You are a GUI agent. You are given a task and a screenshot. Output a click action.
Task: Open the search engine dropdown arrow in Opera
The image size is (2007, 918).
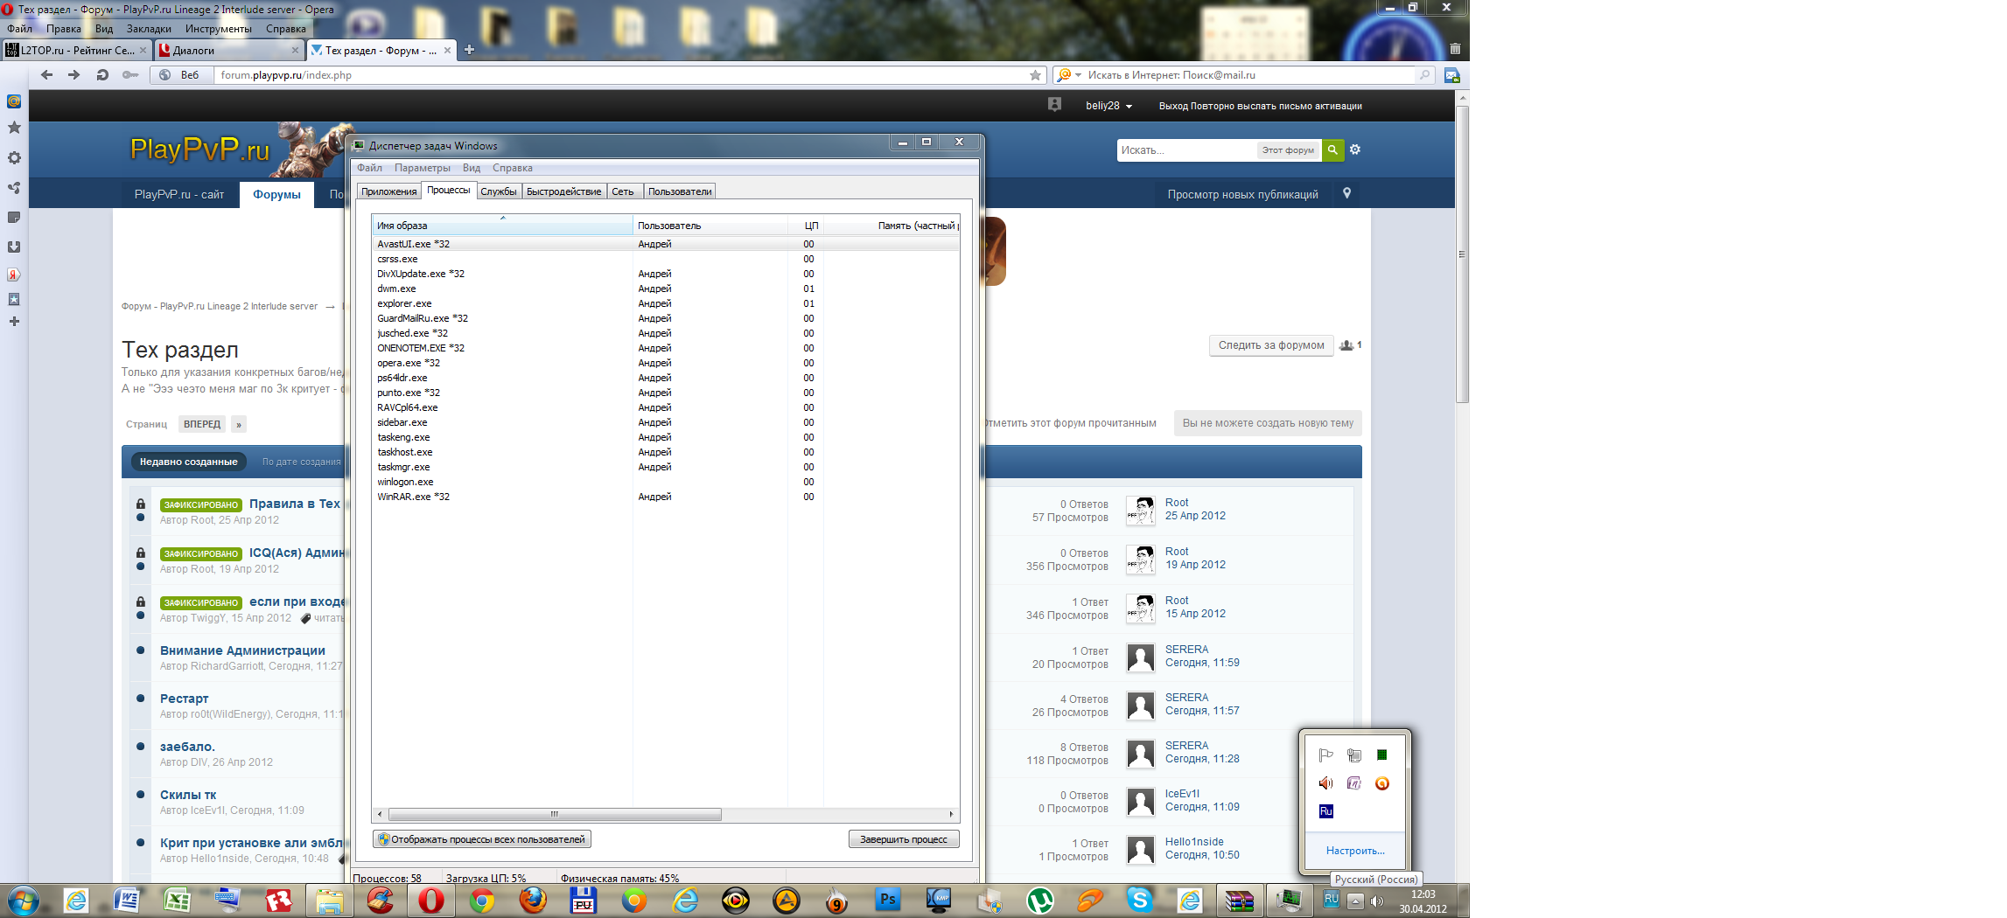tap(1079, 75)
